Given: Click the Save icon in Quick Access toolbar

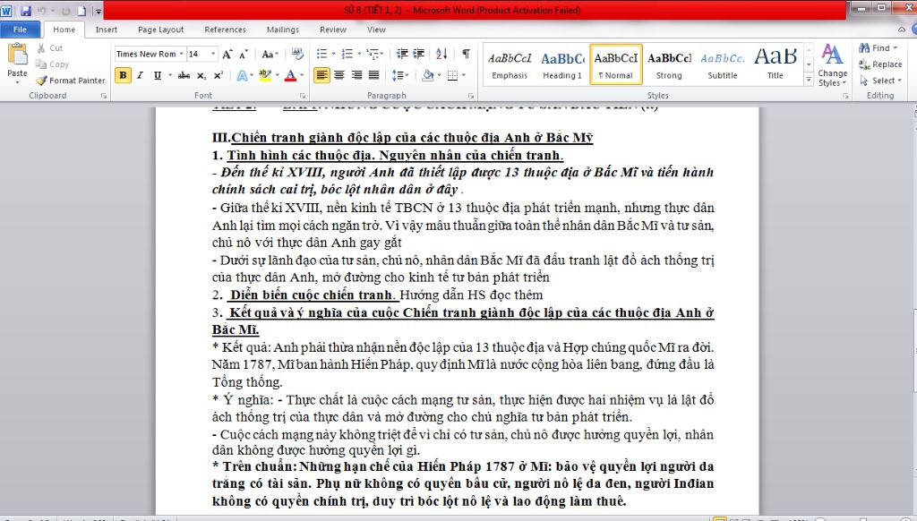Looking at the screenshot, I should (25, 11).
